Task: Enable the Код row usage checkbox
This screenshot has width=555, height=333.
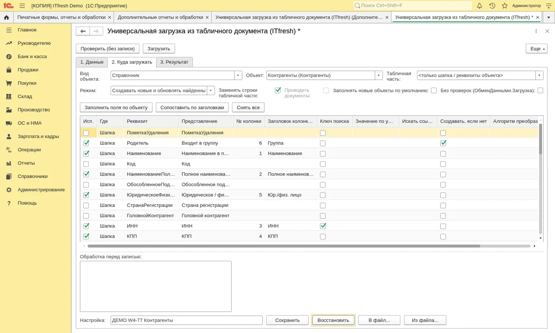Action: [86, 164]
